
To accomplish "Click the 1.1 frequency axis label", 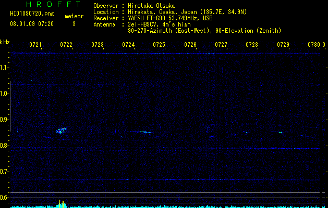I will (4, 68).
